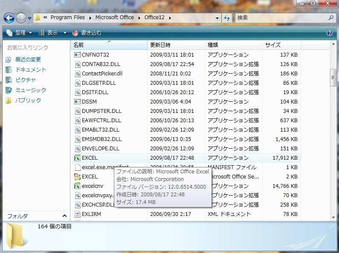Screen dimensions: 339x253
Task: Click the scrollbar down arrow
Action: 333,218
